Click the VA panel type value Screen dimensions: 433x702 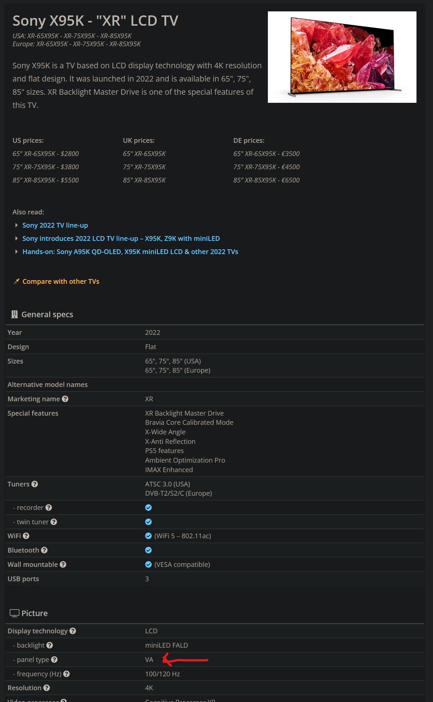tap(149, 659)
